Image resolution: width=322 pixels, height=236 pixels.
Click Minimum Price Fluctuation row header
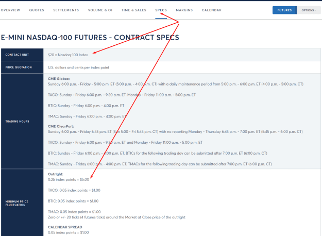(22, 203)
